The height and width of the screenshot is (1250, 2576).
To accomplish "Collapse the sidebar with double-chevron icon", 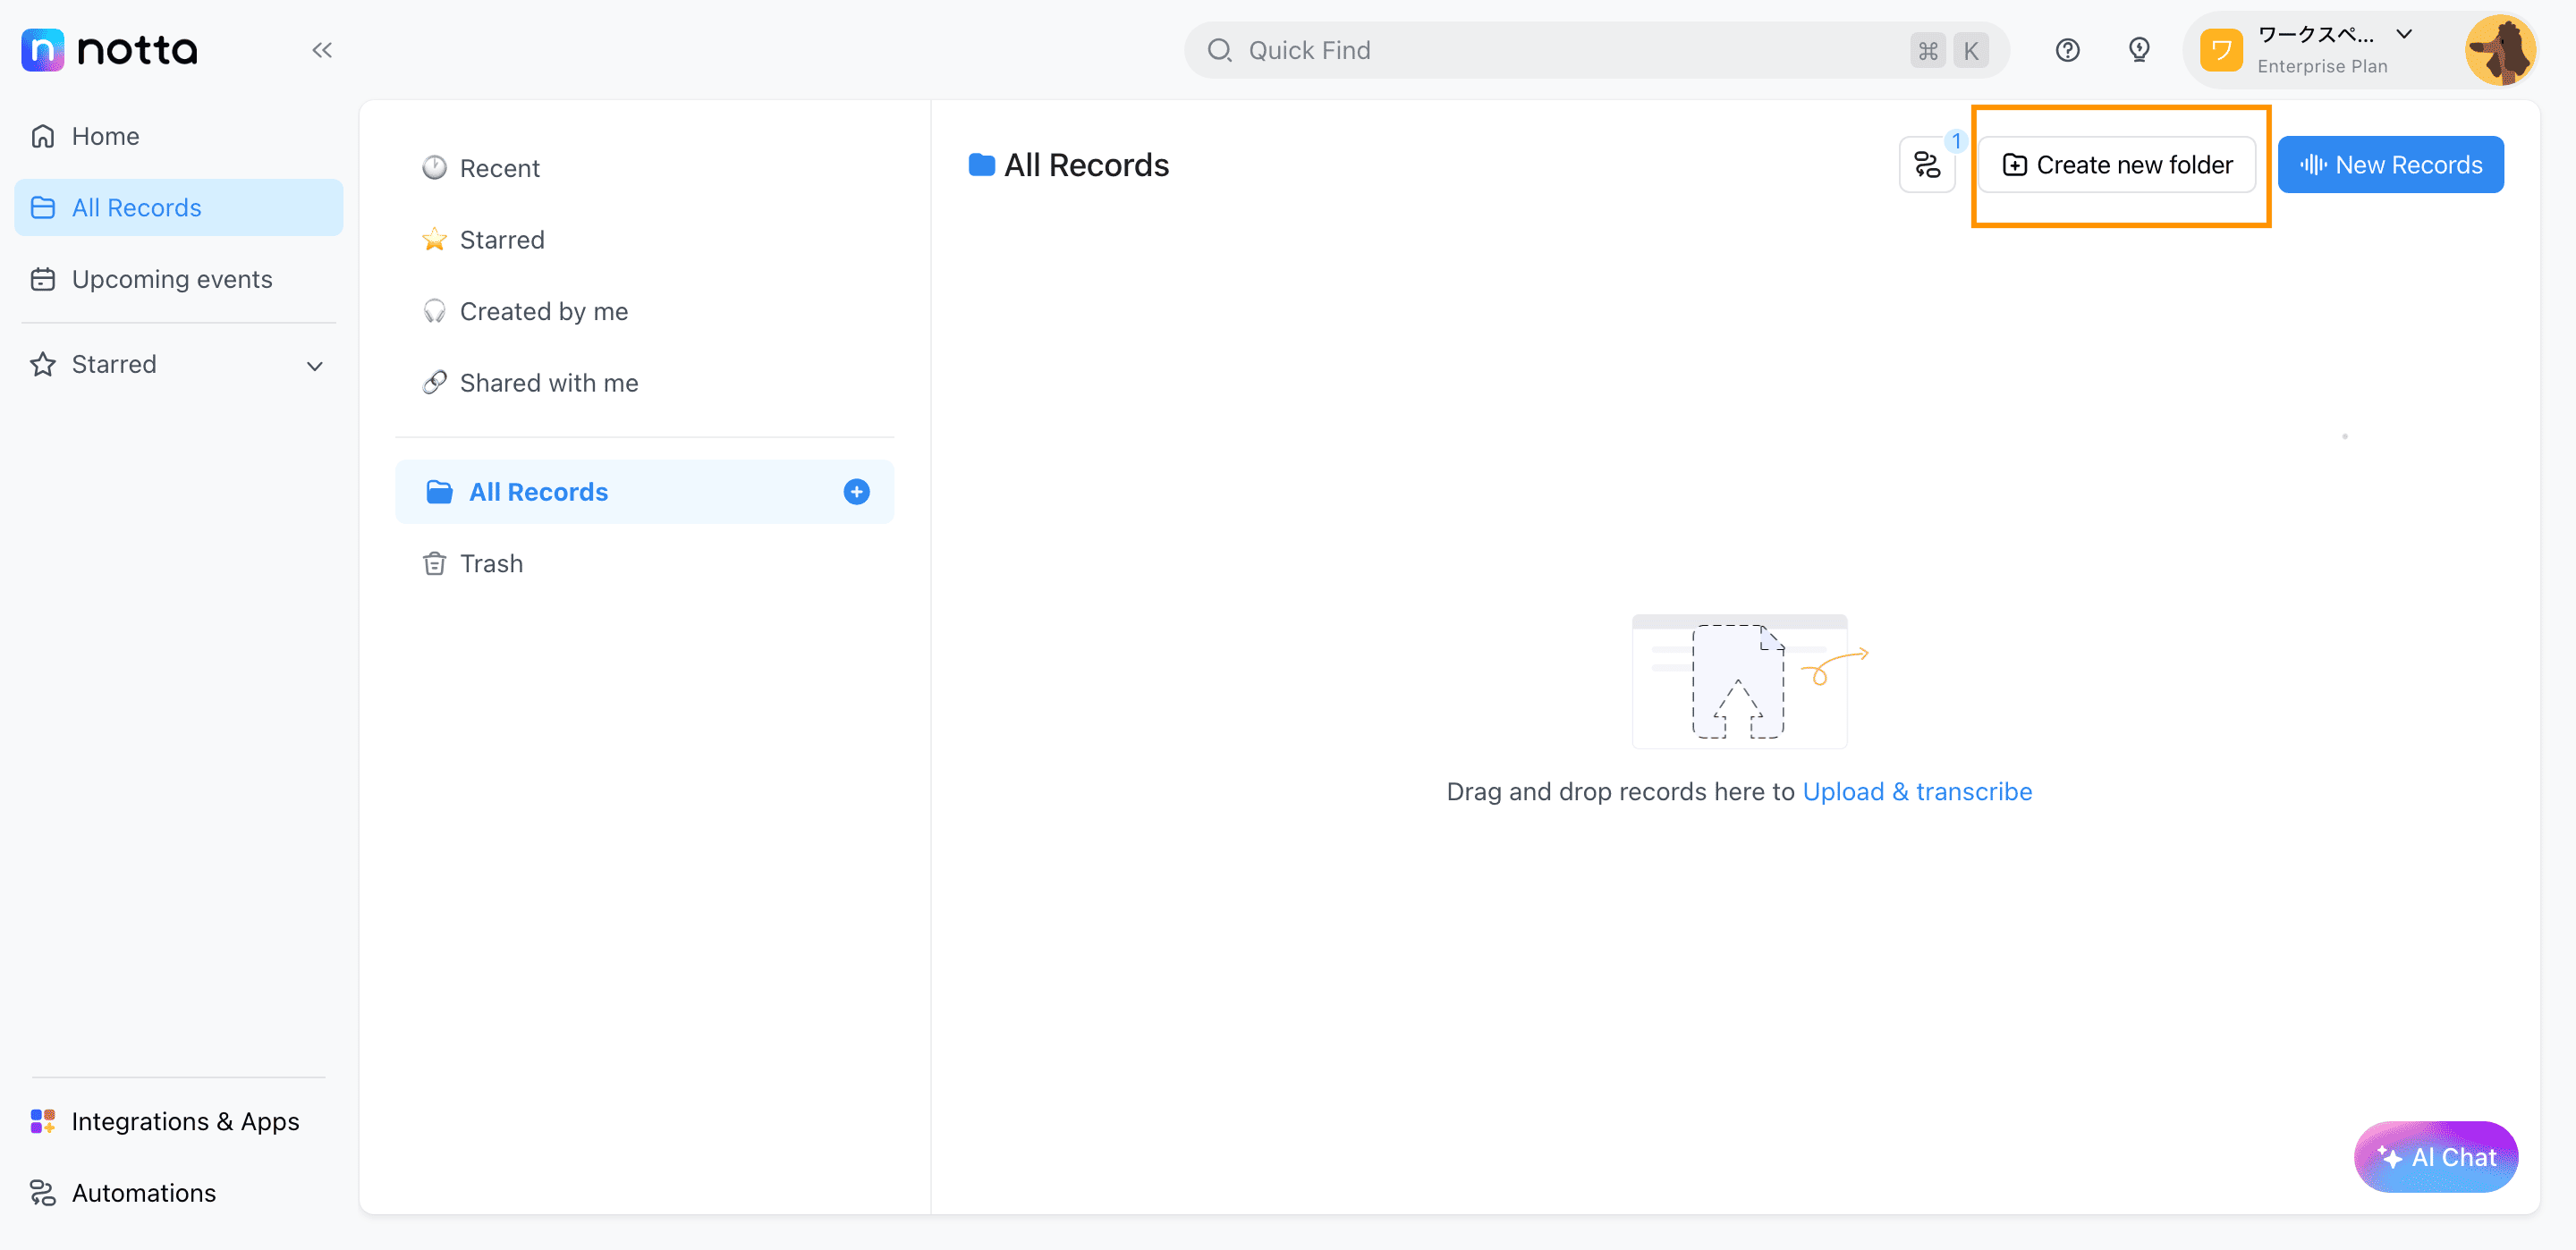I will (x=321, y=50).
